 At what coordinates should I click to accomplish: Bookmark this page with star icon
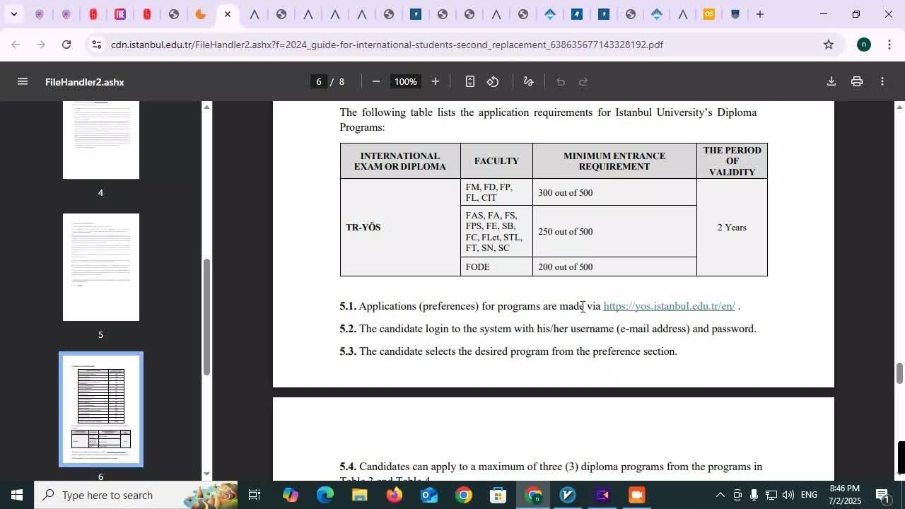click(828, 45)
